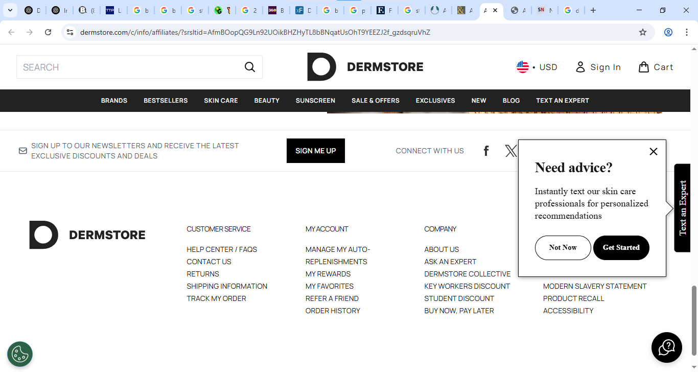Open STUDENT DISCOUNT link

pyautogui.click(x=459, y=298)
